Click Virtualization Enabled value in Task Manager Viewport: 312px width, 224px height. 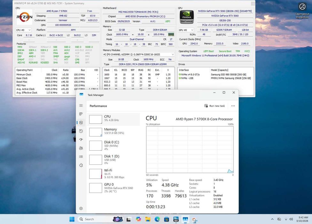coord(218,195)
